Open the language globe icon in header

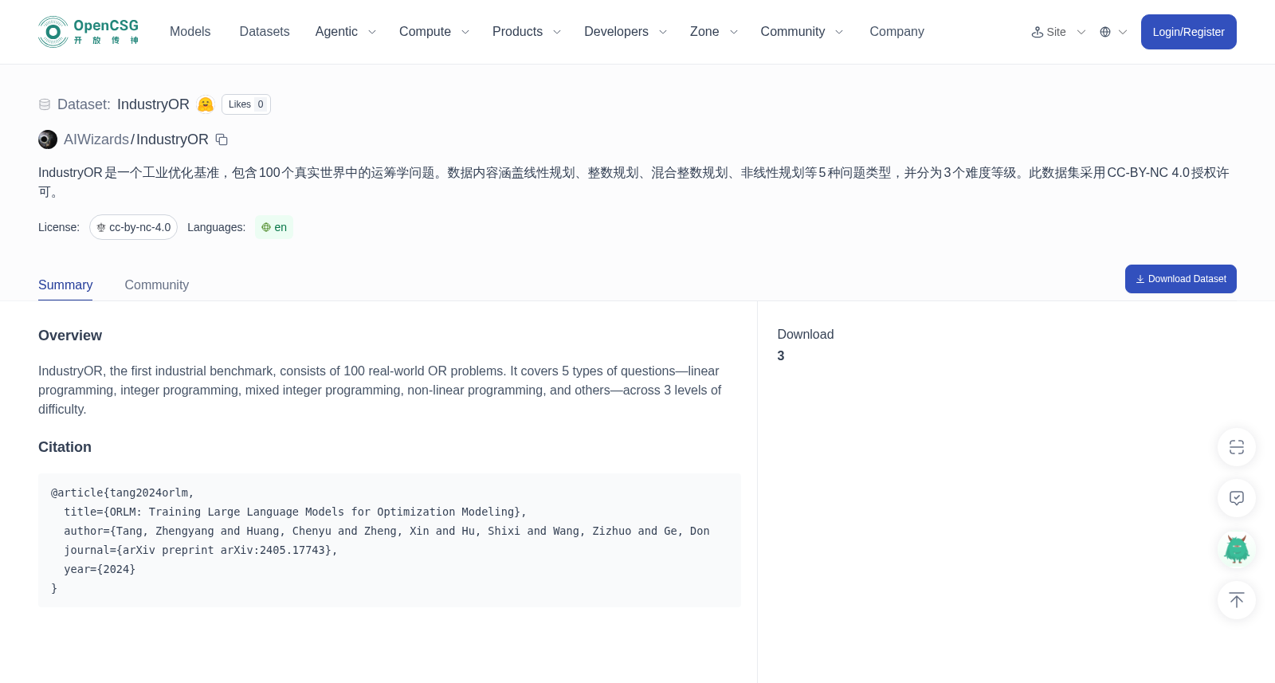click(1105, 32)
